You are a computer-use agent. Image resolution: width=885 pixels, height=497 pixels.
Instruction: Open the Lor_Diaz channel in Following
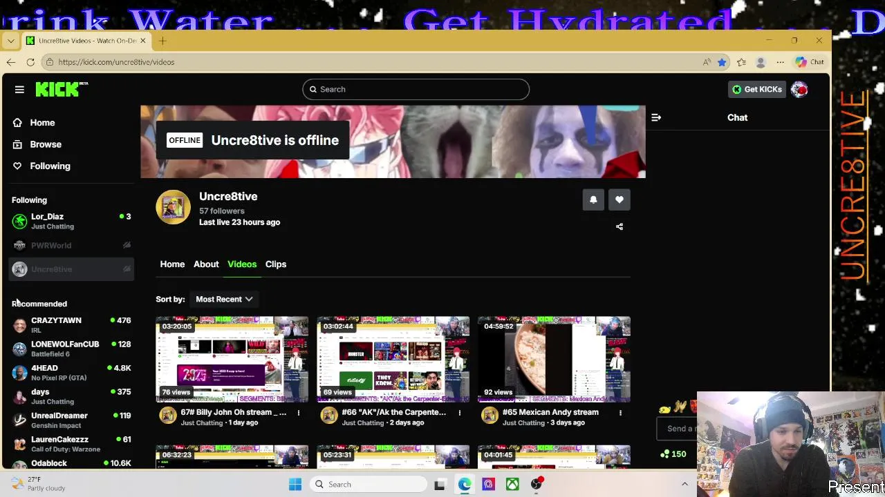[x=71, y=221]
